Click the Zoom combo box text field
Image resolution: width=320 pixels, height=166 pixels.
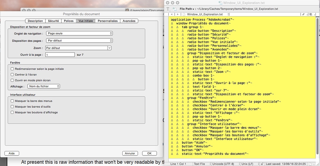[x=76, y=48]
